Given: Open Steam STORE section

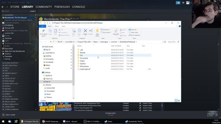Looking at the screenshot, I should pos(15,7).
